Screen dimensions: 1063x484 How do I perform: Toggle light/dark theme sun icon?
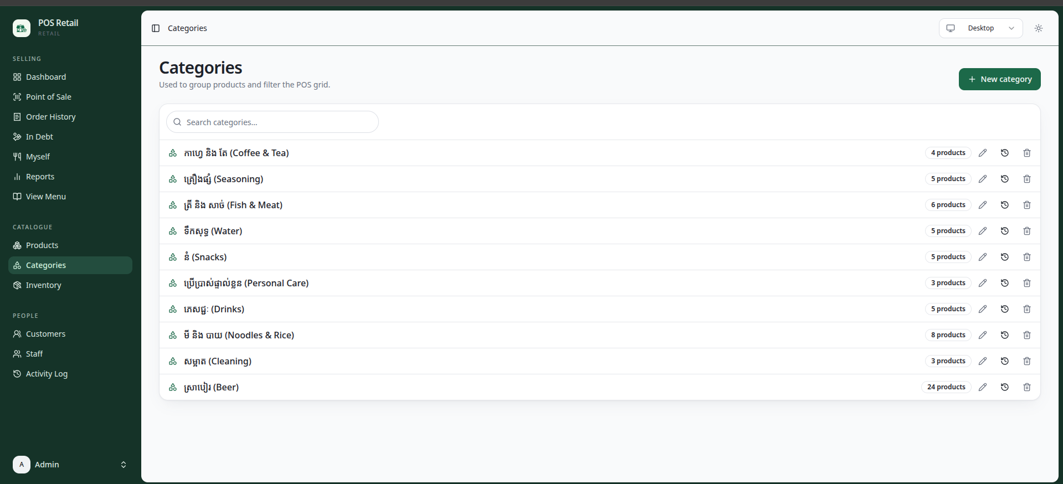pyautogui.click(x=1039, y=28)
